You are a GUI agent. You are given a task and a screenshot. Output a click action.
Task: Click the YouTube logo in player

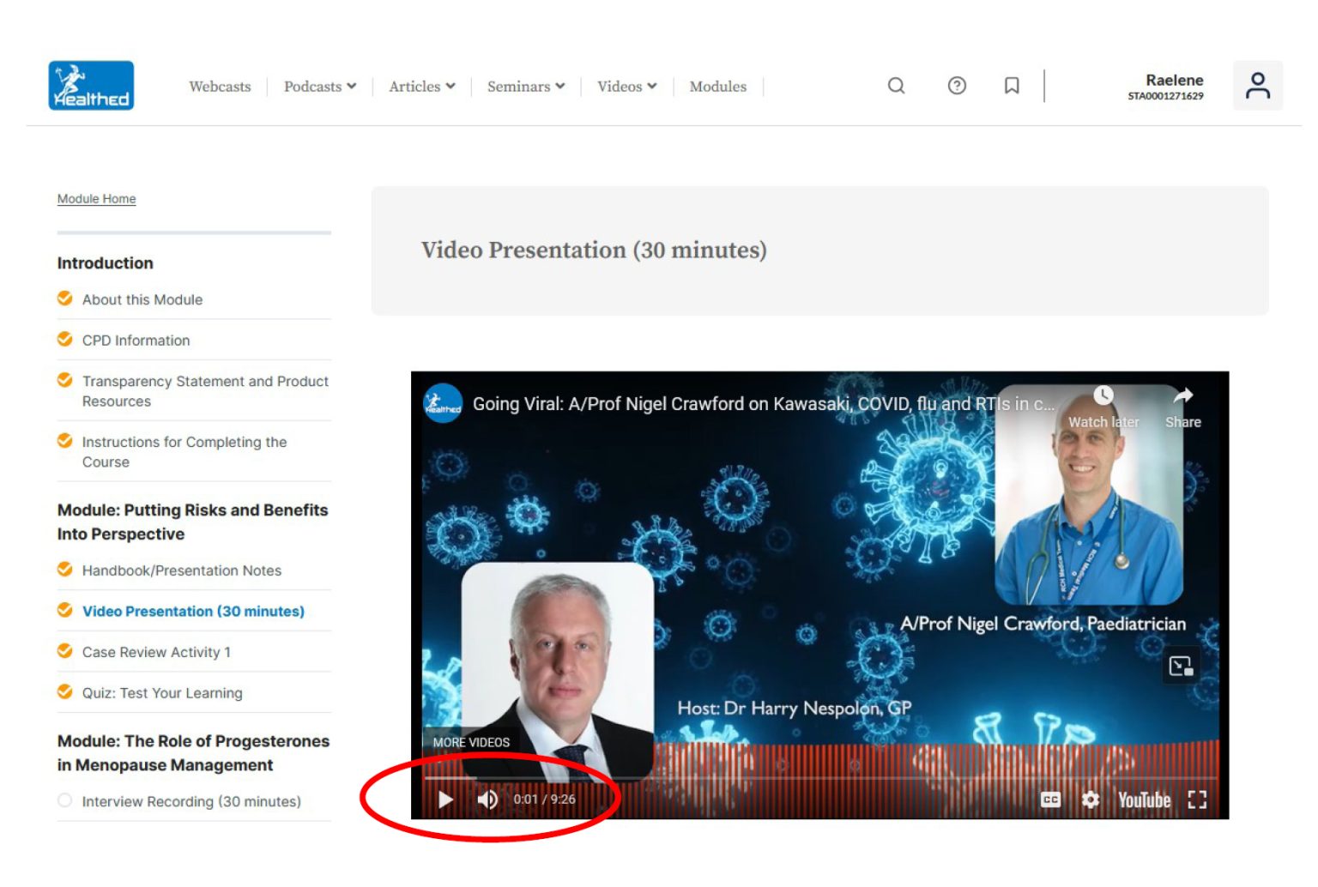pyautogui.click(x=1144, y=800)
